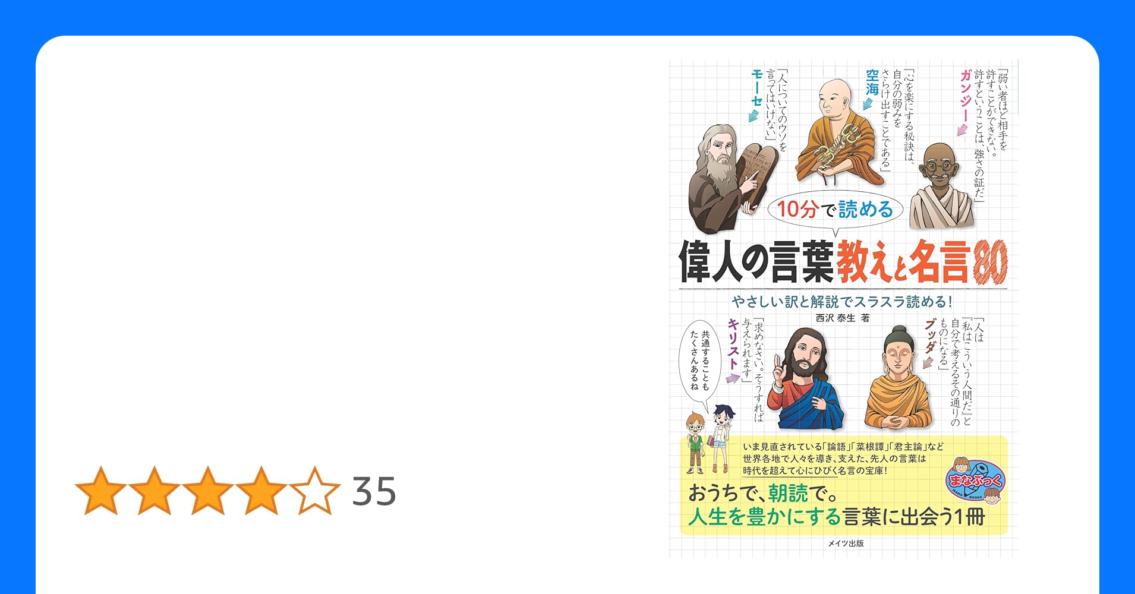Click author name 西沢泰生 著
Screen dimensions: 1135x594
tap(843, 318)
